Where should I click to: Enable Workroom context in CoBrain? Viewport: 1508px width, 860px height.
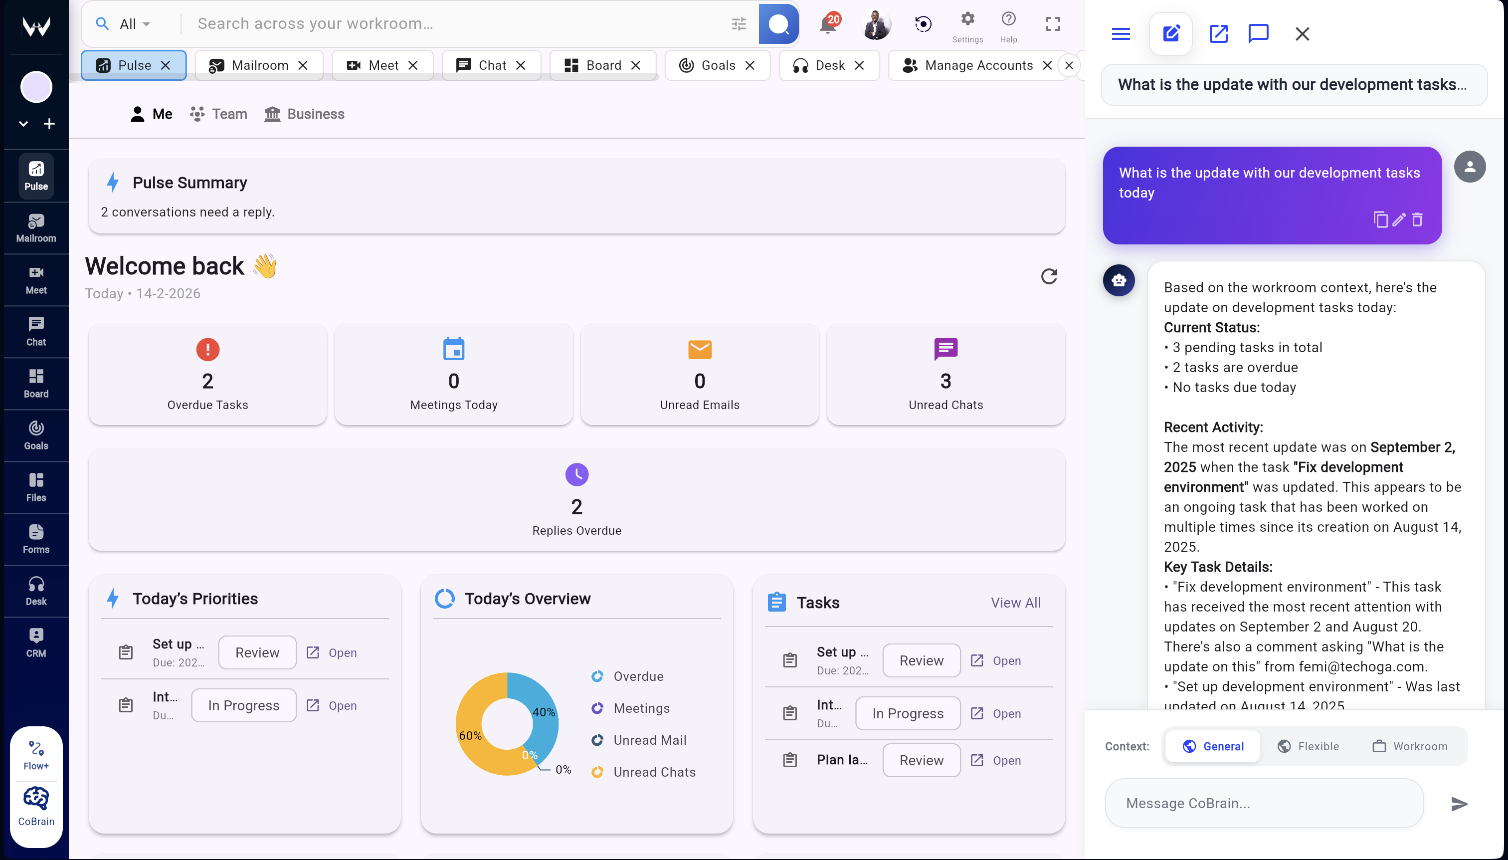(1411, 746)
